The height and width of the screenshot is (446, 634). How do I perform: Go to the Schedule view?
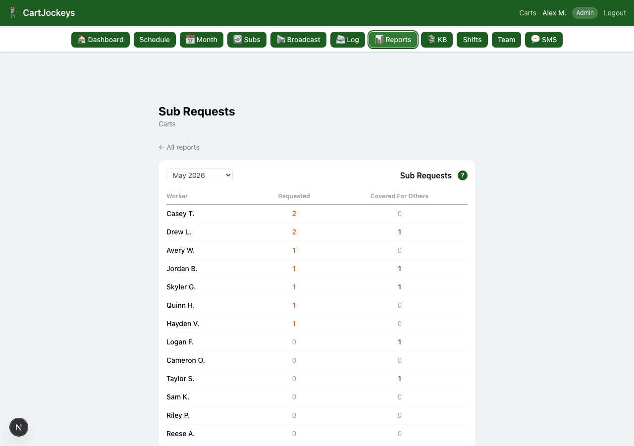155,40
